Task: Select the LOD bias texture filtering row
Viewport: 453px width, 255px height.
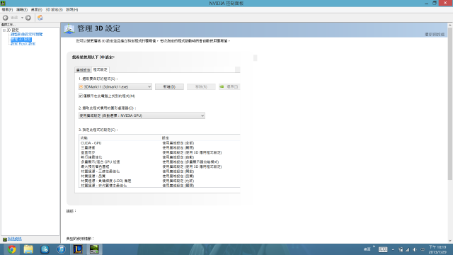Action: pyautogui.click(x=159, y=181)
